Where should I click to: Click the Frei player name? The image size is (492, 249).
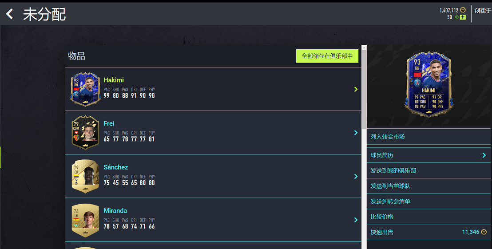[109, 123]
